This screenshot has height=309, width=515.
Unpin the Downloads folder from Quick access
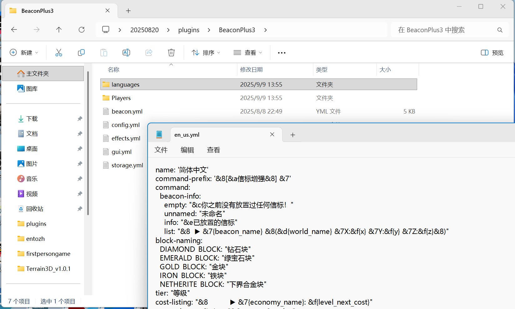click(80, 119)
